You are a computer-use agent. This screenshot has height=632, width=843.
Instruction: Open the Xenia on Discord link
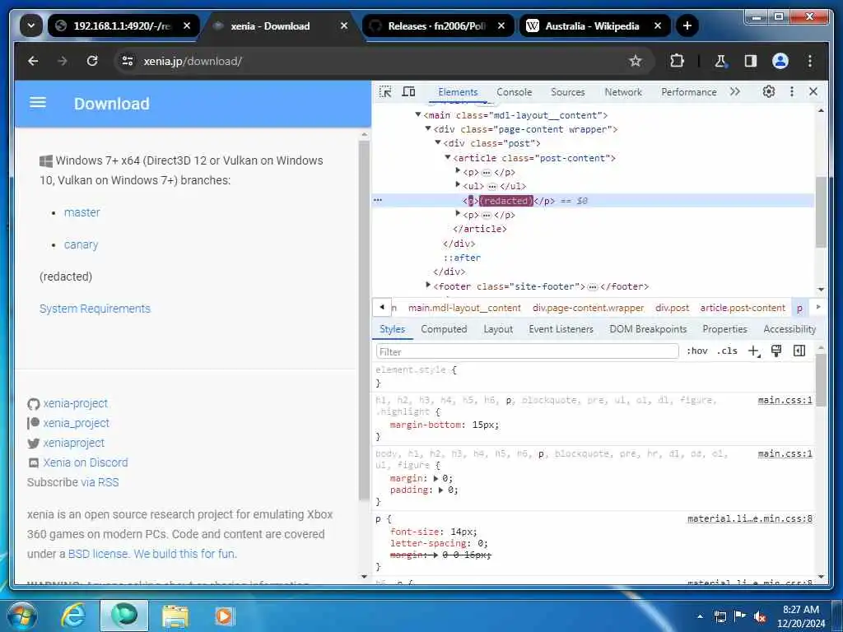tap(86, 462)
